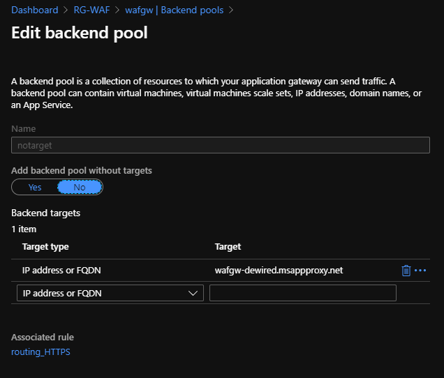Open the routing_HTTPS associated rule
This screenshot has height=378, width=444.
(40, 352)
